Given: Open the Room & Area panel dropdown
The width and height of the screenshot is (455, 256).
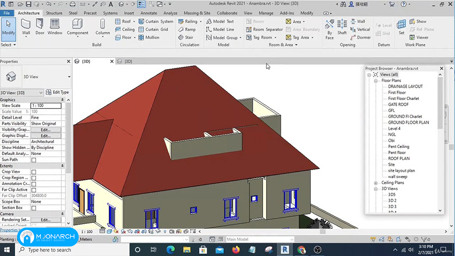Looking at the screenshot, I should [283, 45].
